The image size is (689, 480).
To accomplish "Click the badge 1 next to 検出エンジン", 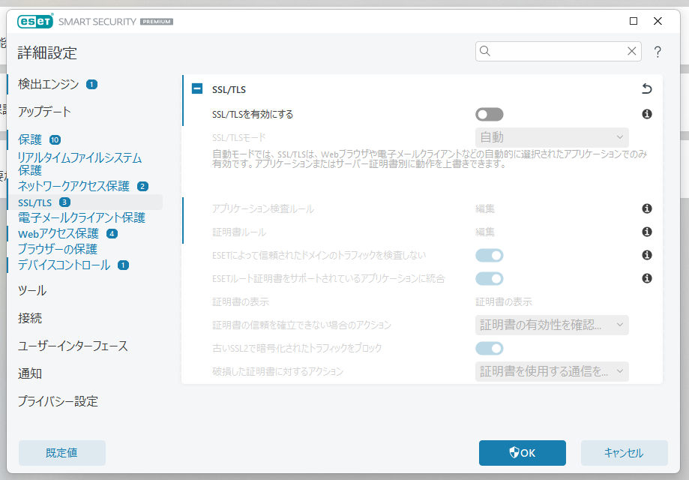I will pos(91,85).
